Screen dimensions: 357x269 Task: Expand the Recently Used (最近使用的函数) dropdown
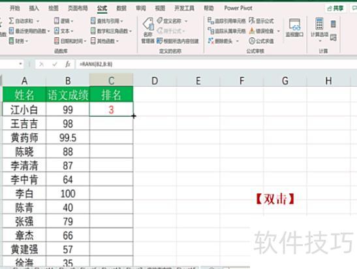[x=48, y=31]
